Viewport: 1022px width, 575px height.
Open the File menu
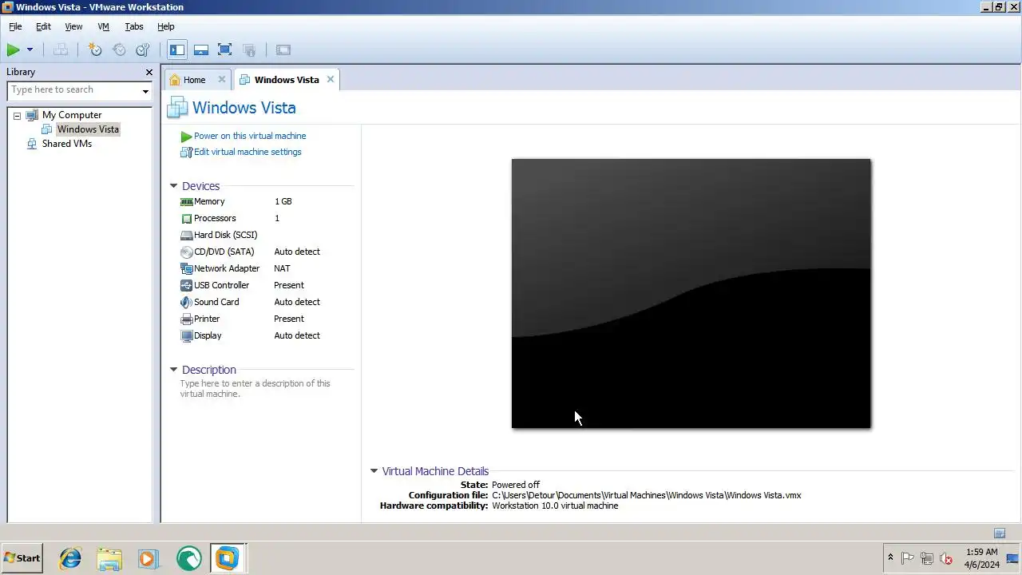15,26
